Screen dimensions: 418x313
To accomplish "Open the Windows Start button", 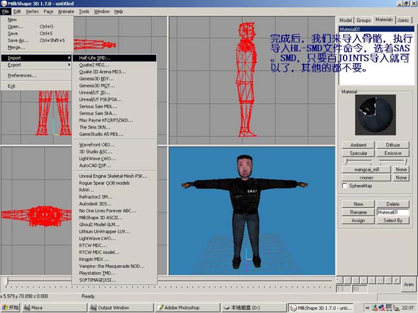I will point(10,308).
